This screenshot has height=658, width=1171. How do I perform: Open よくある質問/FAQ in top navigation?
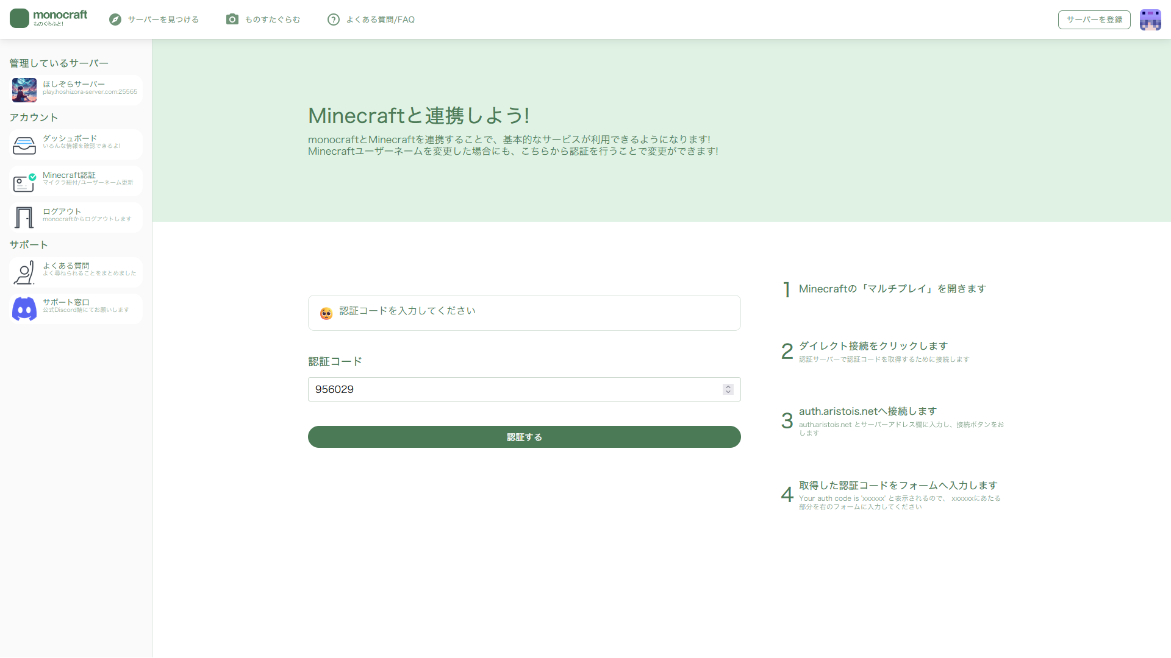[x=380, y=19]
